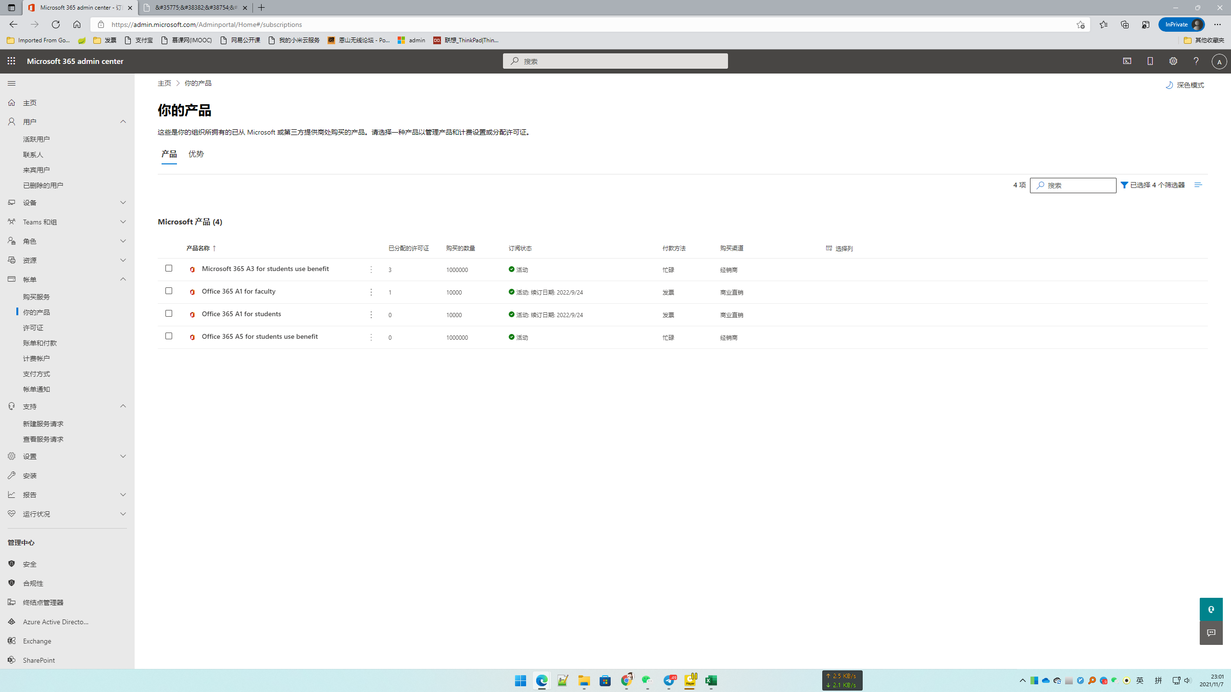Open more actions for Office 365 A1 students
Viewport: 1231px width, 692px height.
371,315
